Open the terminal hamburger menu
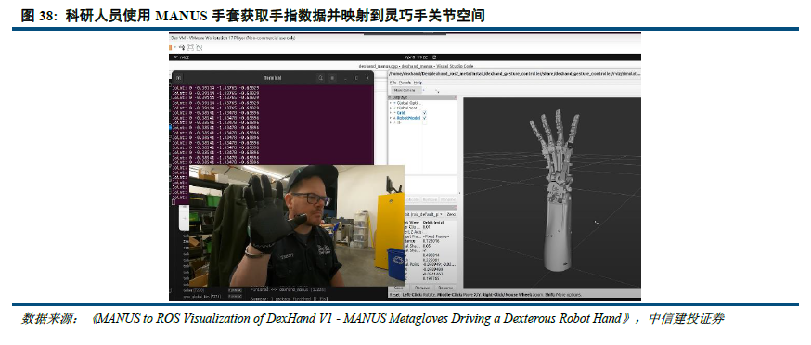The width and height of the screenshot is (811, 345). click(x=332, y=78)
